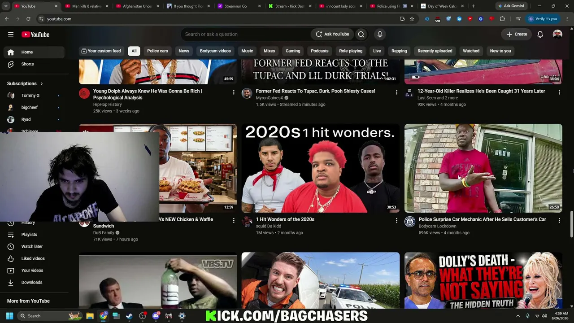Open the account avatar menu
574x323 pixels.
coord(557,34)
